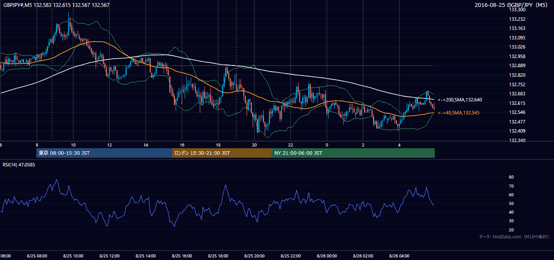Click the 133.300 price axis label
Image resolution: width=554 pixels, height=260 pixels.
pyautogui.click(x=517, y=10)
